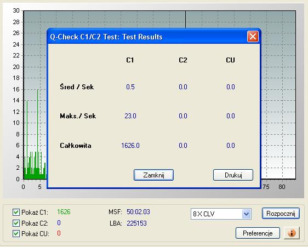Image resolution: width=308 pixels, height=247 pixels.
Task: Start the test with Rozpocznij button
Action: (x=281, y=214)
